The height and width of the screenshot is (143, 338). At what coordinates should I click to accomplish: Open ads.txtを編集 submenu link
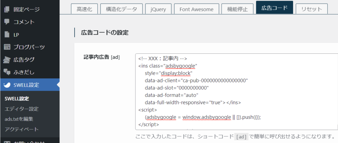pyautogui.click(x=19, y=119)
